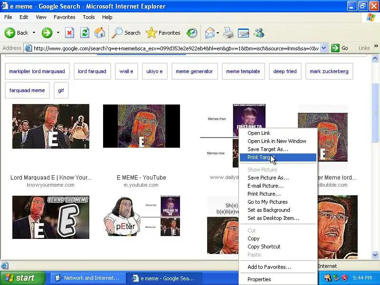
Task: Select Print Picture... menu entry
Action: tap(278, 194)
